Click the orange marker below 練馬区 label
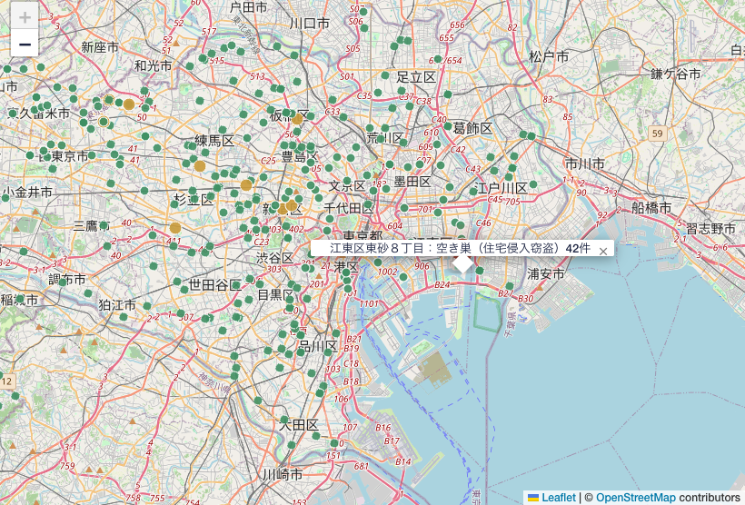Screen dimensions: 745x505 (x=200, y=166)
